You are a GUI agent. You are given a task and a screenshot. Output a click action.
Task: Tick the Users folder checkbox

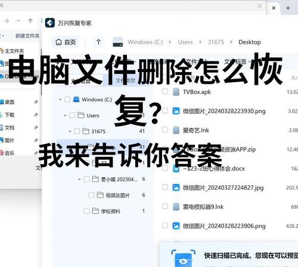click(x=72, y=115)
